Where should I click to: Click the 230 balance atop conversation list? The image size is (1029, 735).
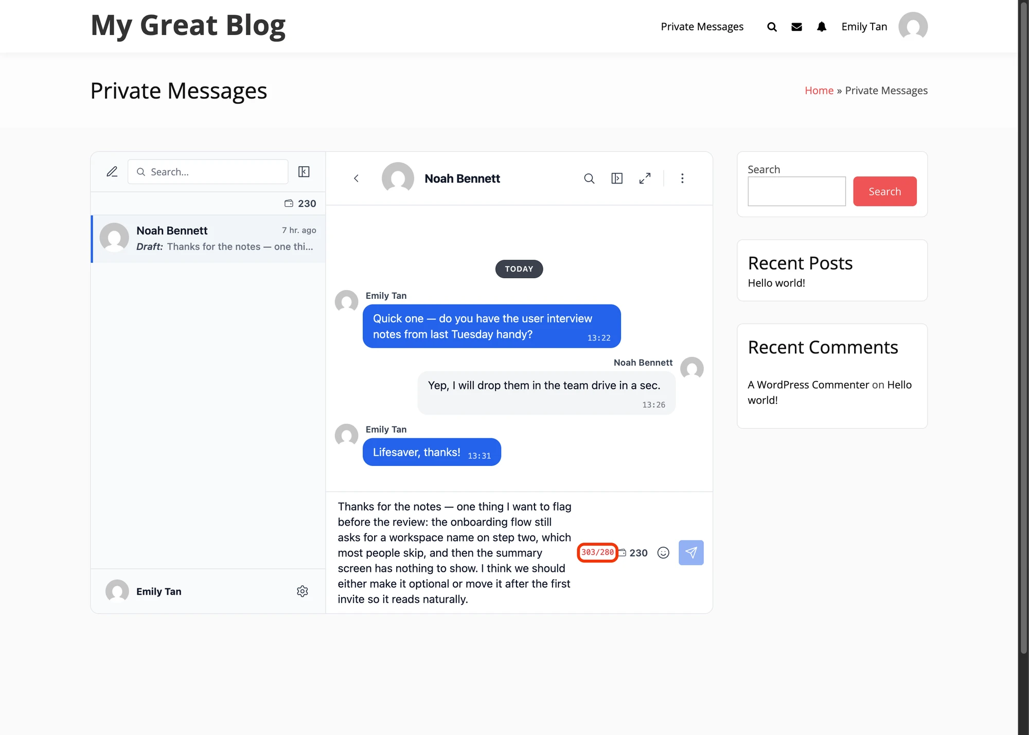300,204
